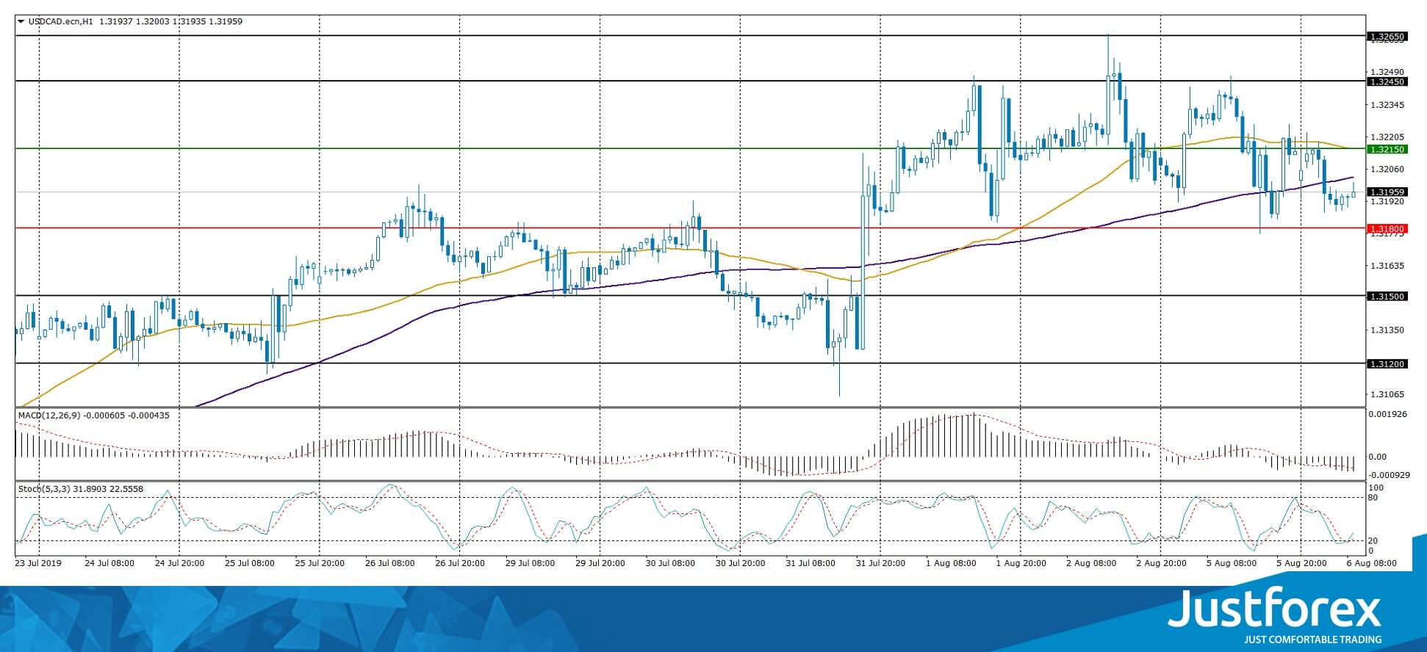Screen dimensions: 1427x652
Task: Click the 1.32490 price axis label
Action: pyautogui.click(x=1388, y=72)
